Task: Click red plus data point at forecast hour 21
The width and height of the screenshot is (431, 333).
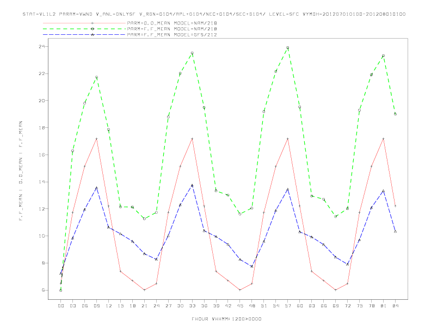Action: (x=144, y=290)
